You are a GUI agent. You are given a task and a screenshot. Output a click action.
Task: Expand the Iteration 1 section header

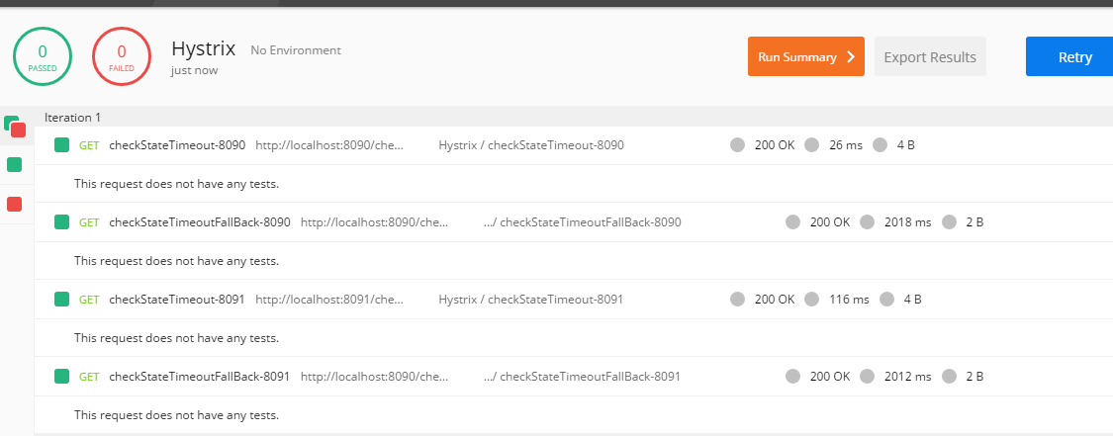[x=72, y=117]
